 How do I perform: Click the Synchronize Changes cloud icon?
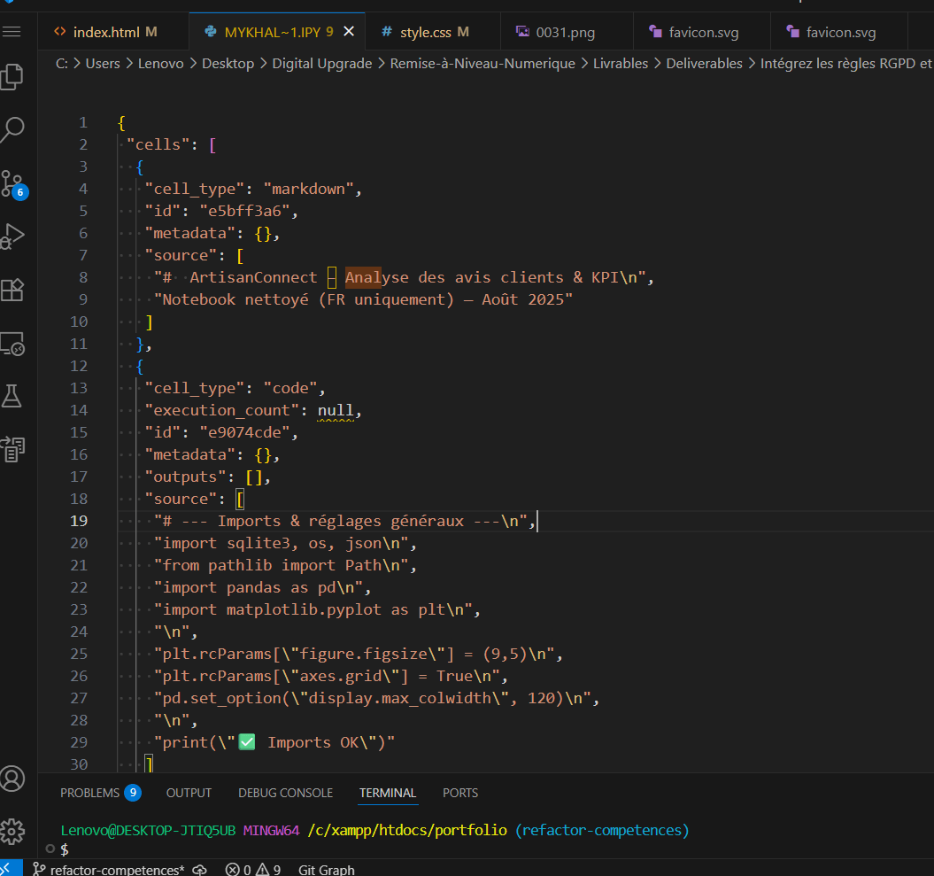point(199,870)
